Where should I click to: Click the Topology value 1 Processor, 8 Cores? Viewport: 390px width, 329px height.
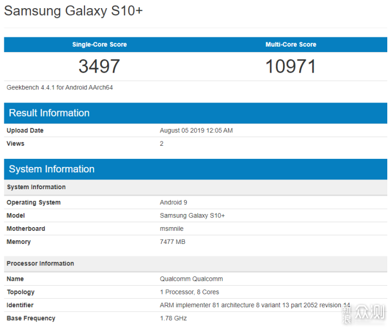190,292
